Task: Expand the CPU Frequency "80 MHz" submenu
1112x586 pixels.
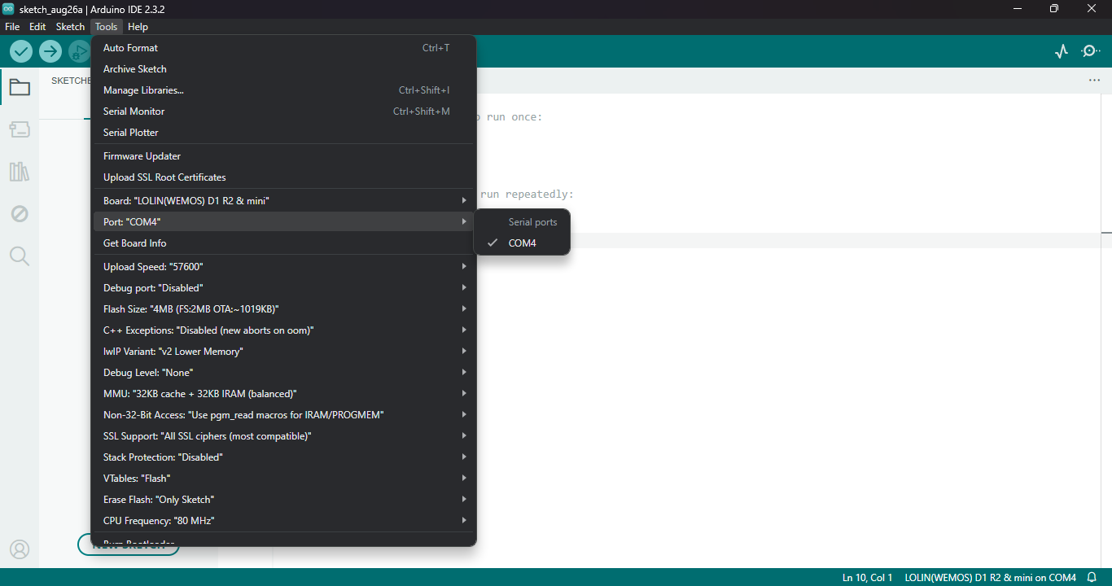Action: coord(283,521)
